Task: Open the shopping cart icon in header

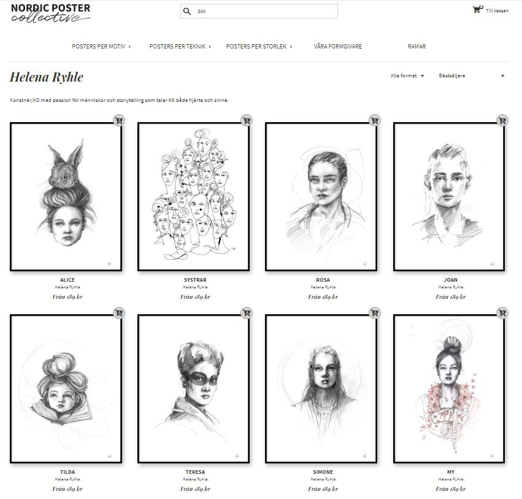Action: tap(477, 9)
